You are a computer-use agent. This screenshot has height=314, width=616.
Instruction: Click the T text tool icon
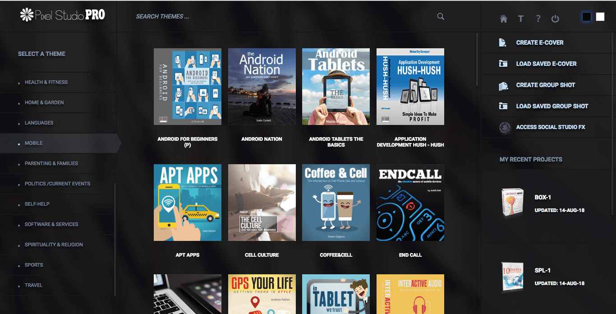click(x=521, y=18)
